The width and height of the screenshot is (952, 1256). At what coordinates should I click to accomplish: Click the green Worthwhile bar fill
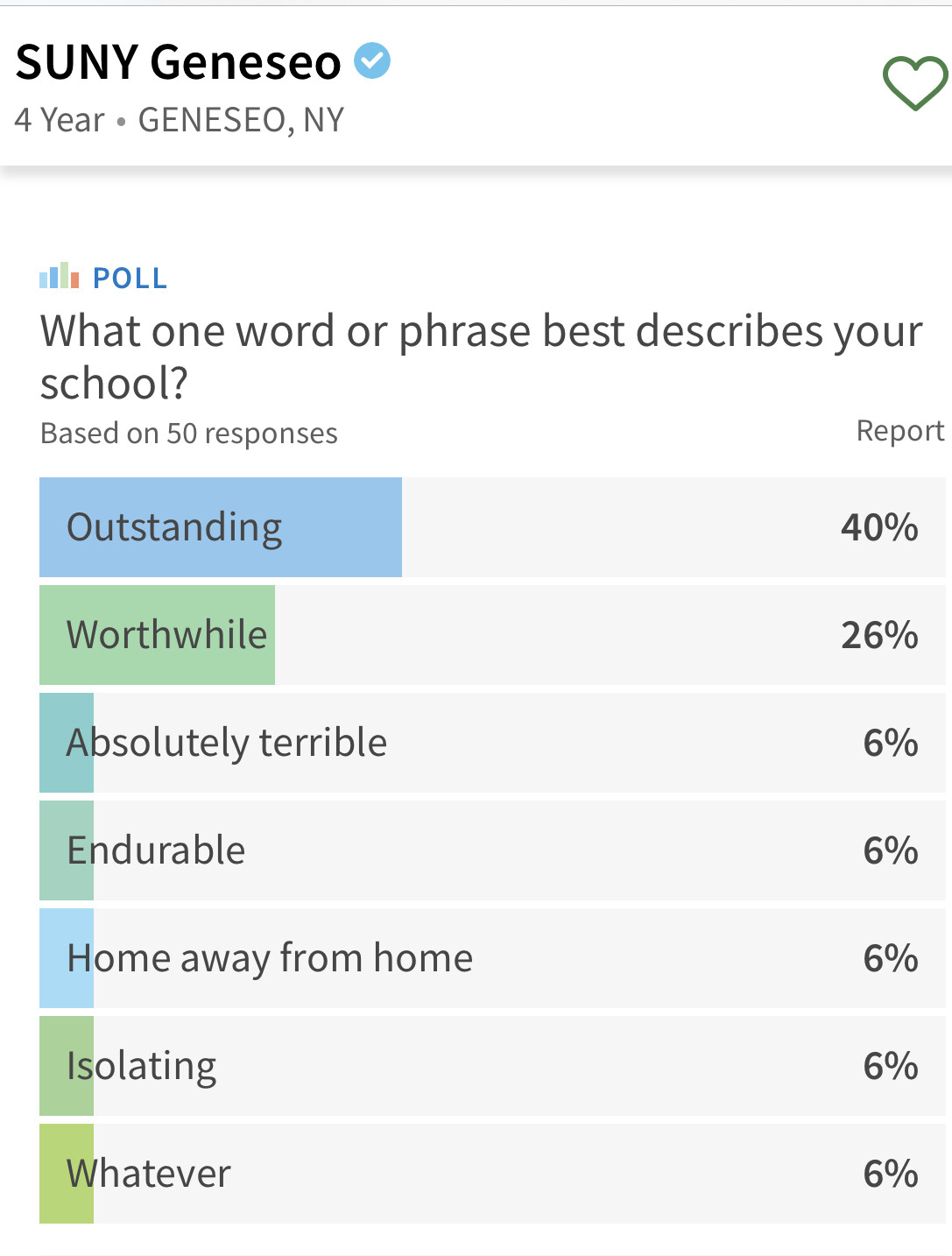click(157, 635)
